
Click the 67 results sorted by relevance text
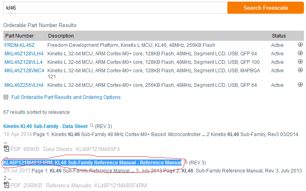(36, 112)
